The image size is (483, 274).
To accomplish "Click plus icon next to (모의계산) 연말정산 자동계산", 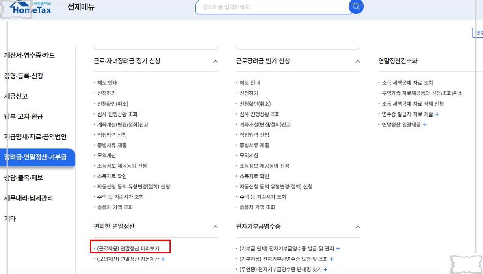I will click(163, 259).
